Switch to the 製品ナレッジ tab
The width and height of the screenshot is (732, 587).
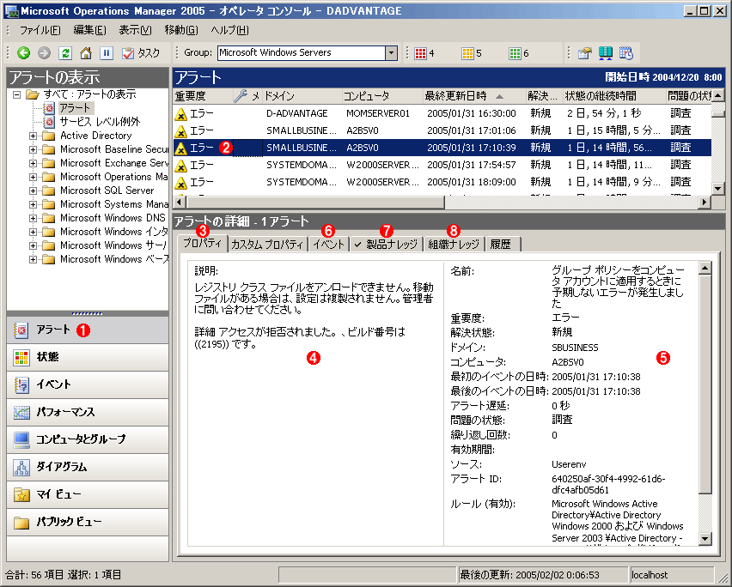pos(386,245)
